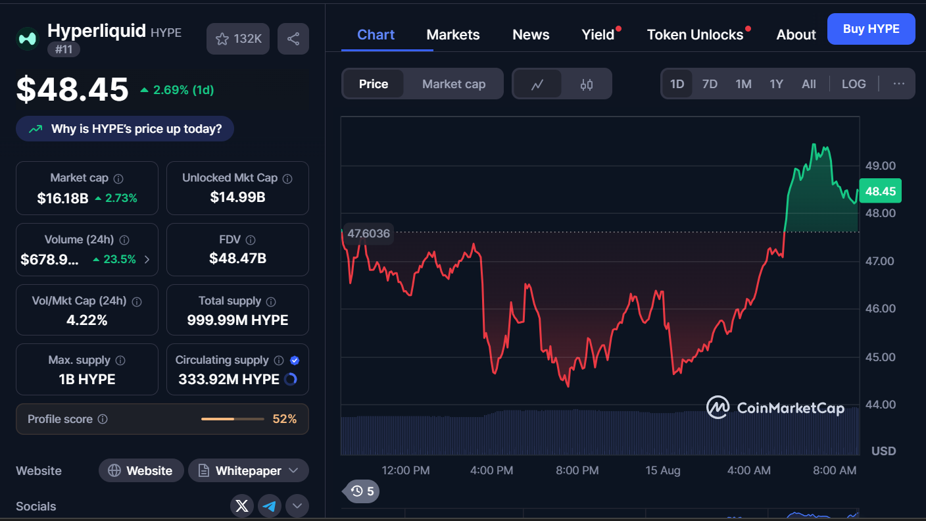Click the #11 rank badge

pos(64,49)
